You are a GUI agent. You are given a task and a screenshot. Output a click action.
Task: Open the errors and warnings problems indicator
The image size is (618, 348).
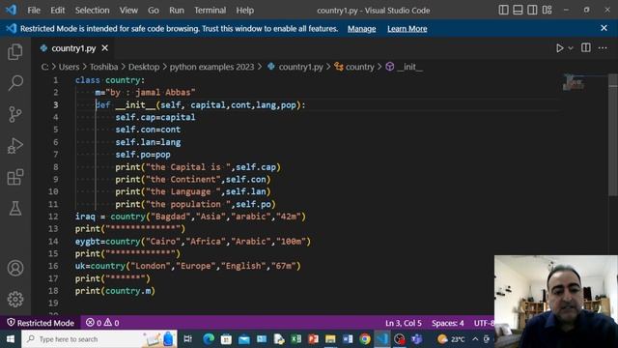102,323
